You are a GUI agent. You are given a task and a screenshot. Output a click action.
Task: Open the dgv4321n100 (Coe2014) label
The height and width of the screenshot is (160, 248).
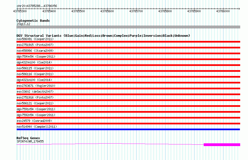click(x=34, y=80)
